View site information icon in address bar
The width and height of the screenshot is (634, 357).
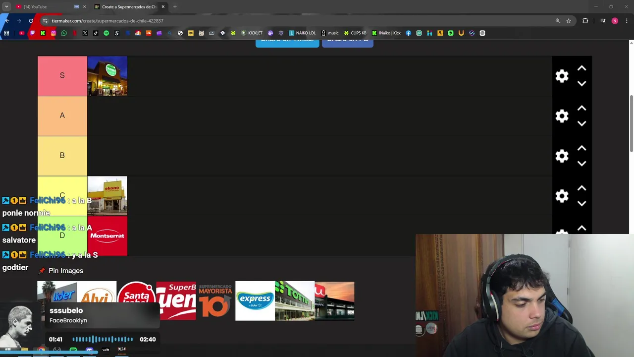click(45, 21)
